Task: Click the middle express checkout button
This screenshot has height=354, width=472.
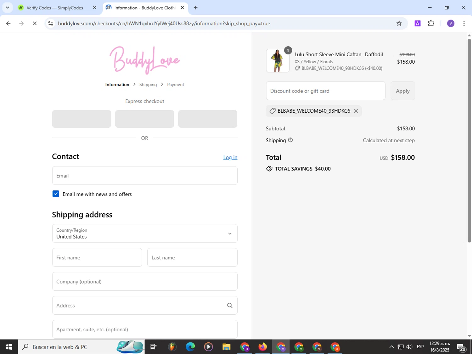Action: pyautogui.click(x=145, y=119)
